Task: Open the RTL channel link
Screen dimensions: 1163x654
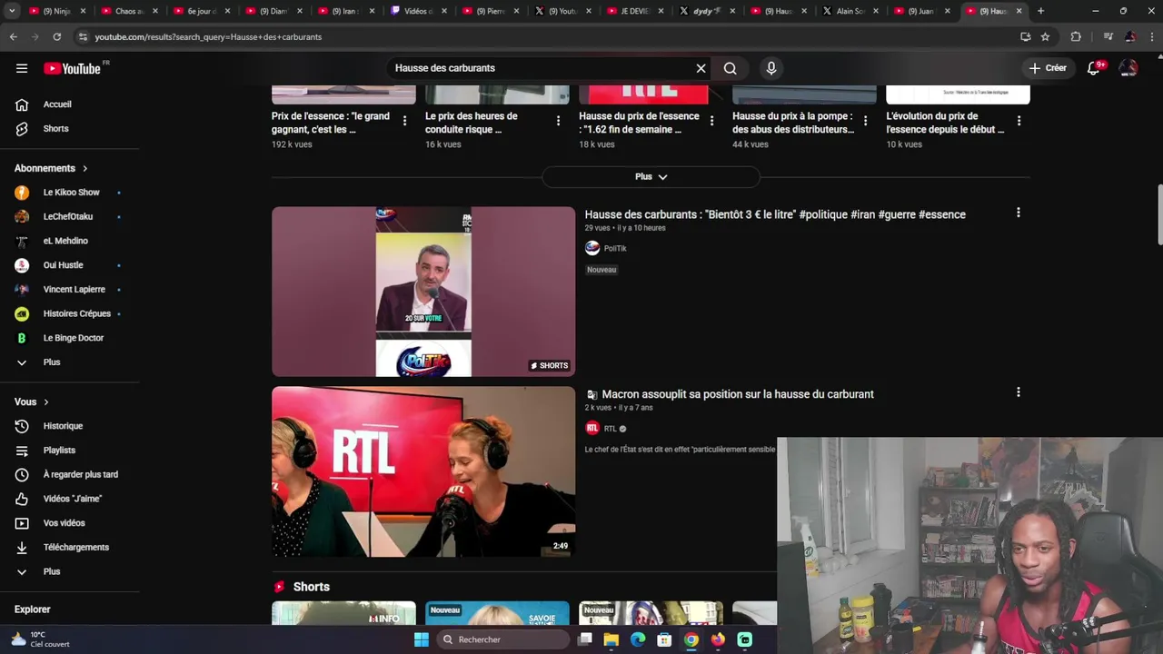Action: [610, 429]
